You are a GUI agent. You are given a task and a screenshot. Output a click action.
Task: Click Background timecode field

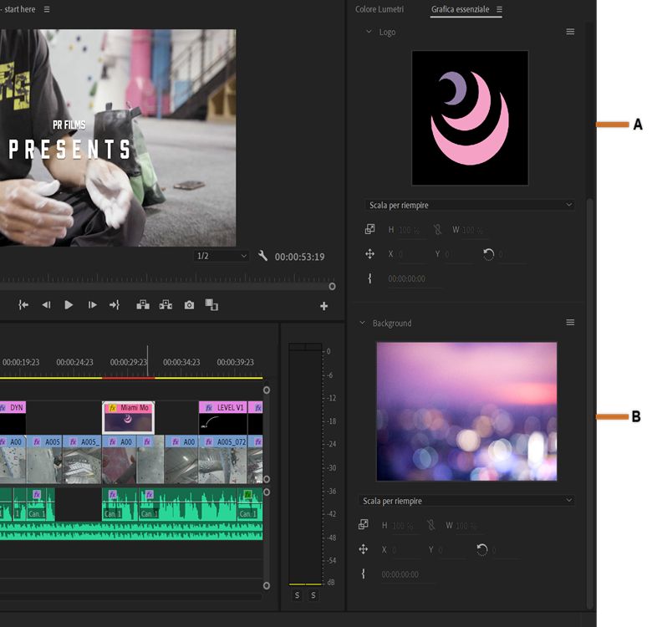(x=407, y=574)
